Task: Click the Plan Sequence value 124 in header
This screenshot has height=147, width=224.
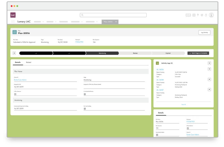Action: click(94, 42)
